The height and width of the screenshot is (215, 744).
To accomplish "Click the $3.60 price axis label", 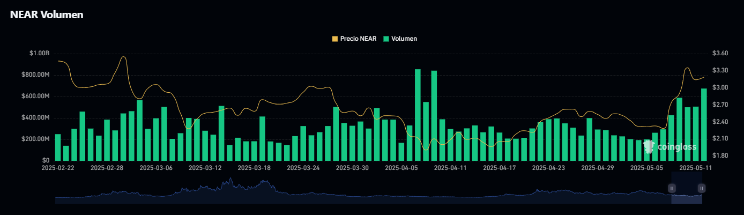I will point(720,54).
